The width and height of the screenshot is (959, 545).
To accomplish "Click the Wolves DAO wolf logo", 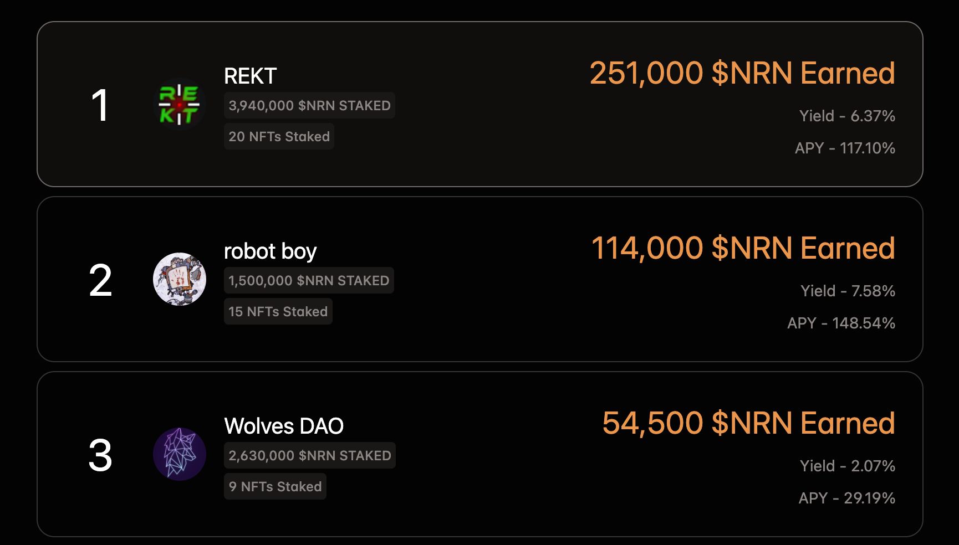I will point(179,454).
